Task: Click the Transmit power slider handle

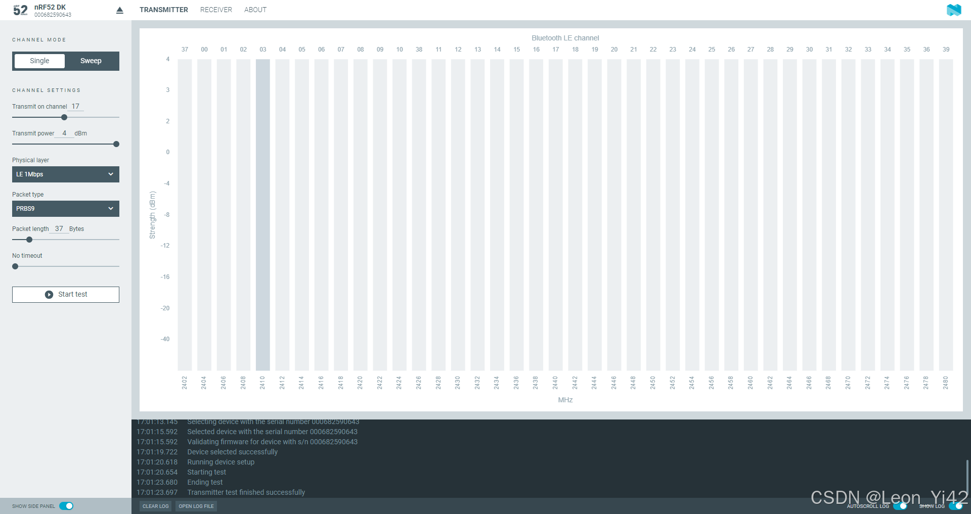Action: point(116,144)
